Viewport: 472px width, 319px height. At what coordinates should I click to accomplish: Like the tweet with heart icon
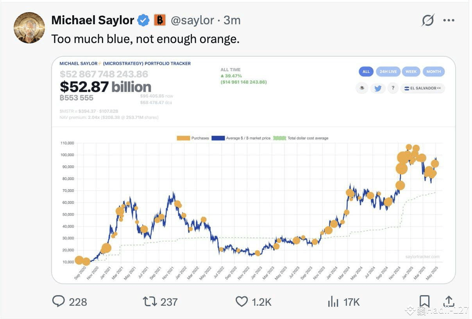pyautogui.click(x=241, y=301)
